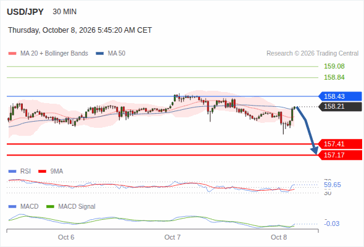Click the red 157.41 support price tag
Screen dimensions: 364x247
[341, 144]
